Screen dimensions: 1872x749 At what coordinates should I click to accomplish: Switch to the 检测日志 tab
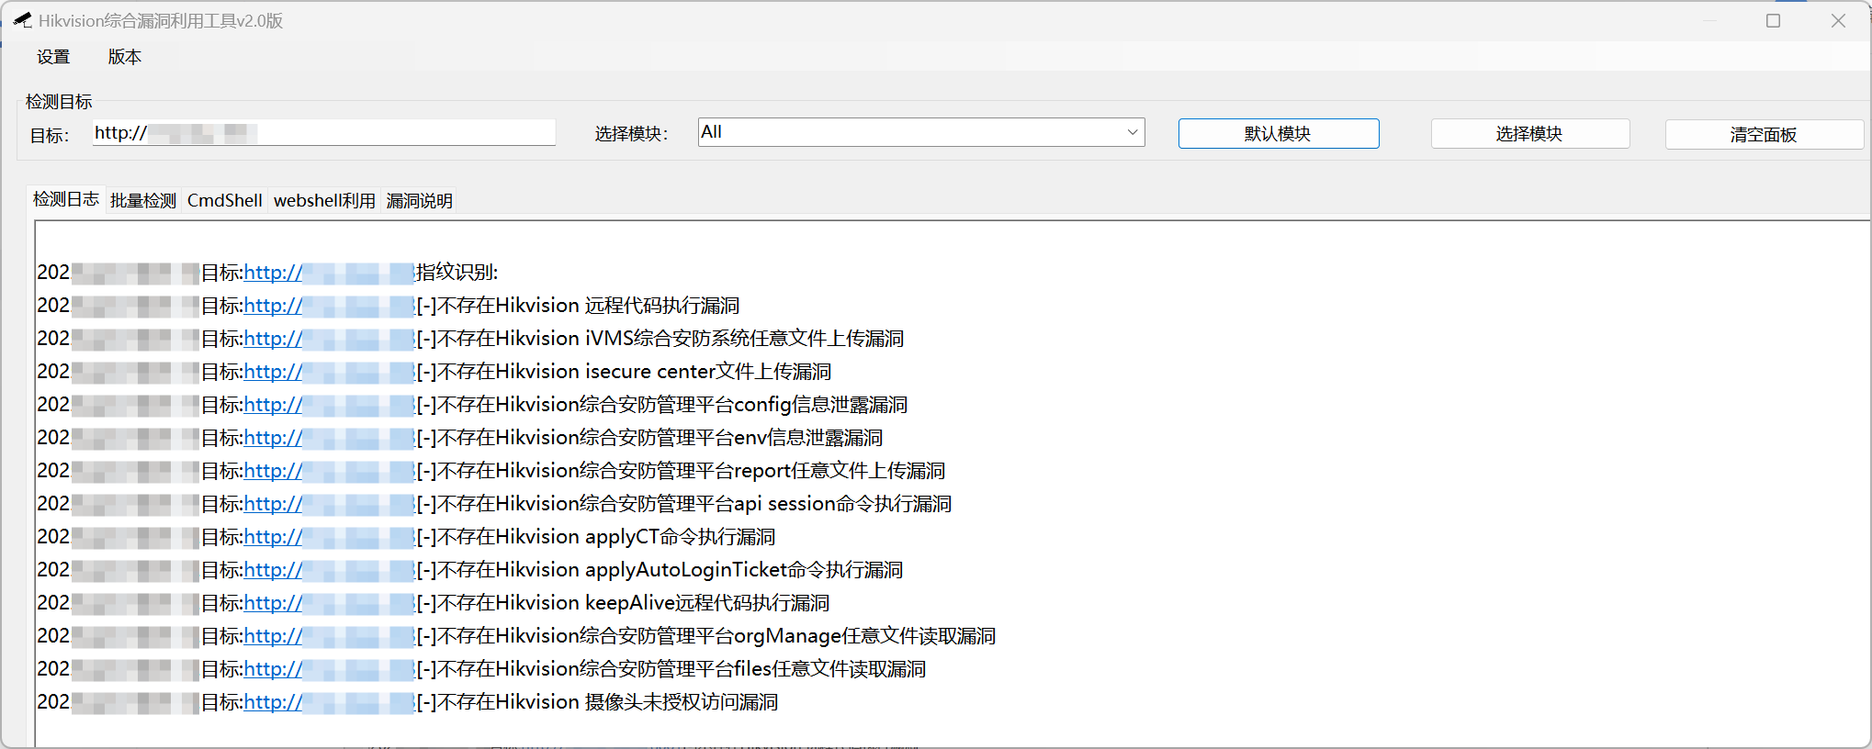(66, 199)
